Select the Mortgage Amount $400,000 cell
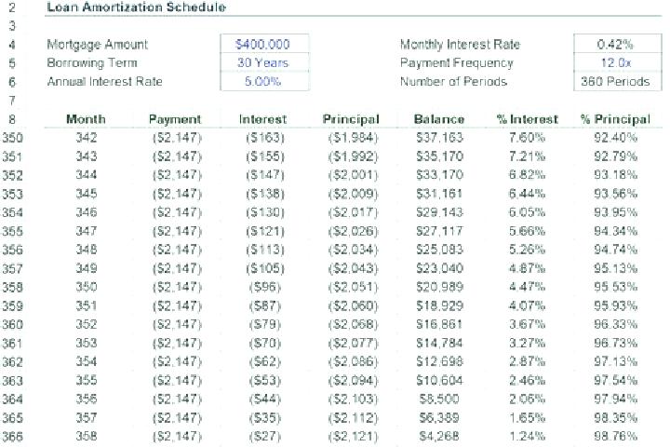 pyautogui.click(x=264, y=44)
